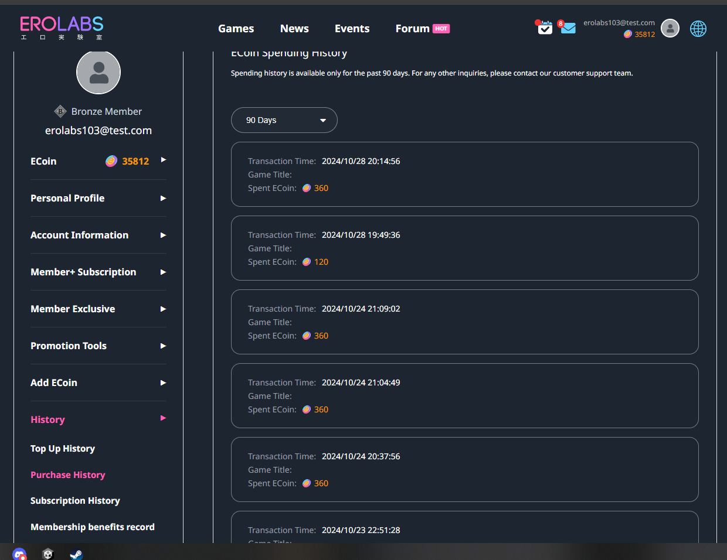Expand the Promotion Tools arrow
Image resolution: width=727 pixels, height=560 pixels.
coord(164,346)
